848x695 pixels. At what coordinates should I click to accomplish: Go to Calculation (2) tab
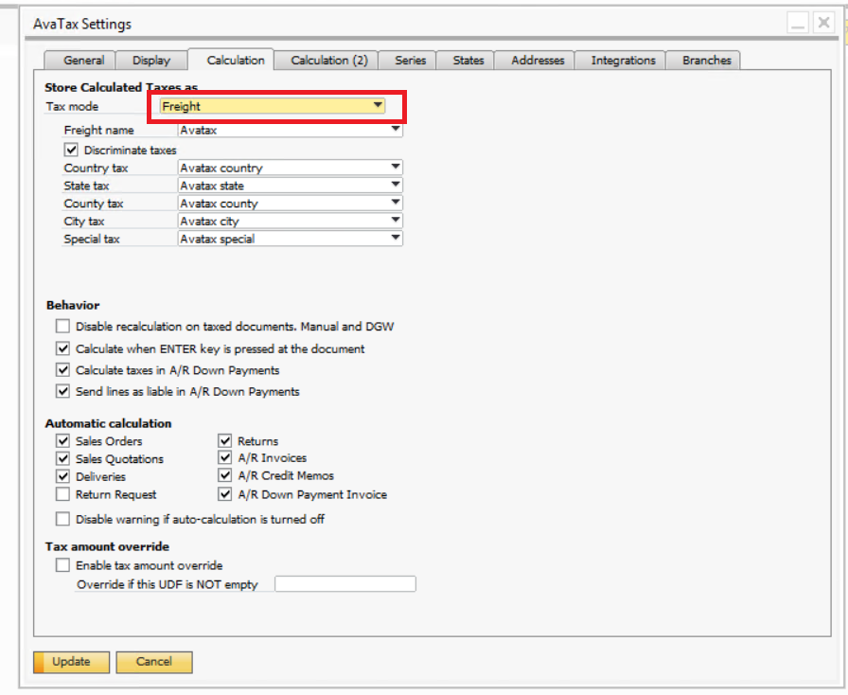point(327,60)
